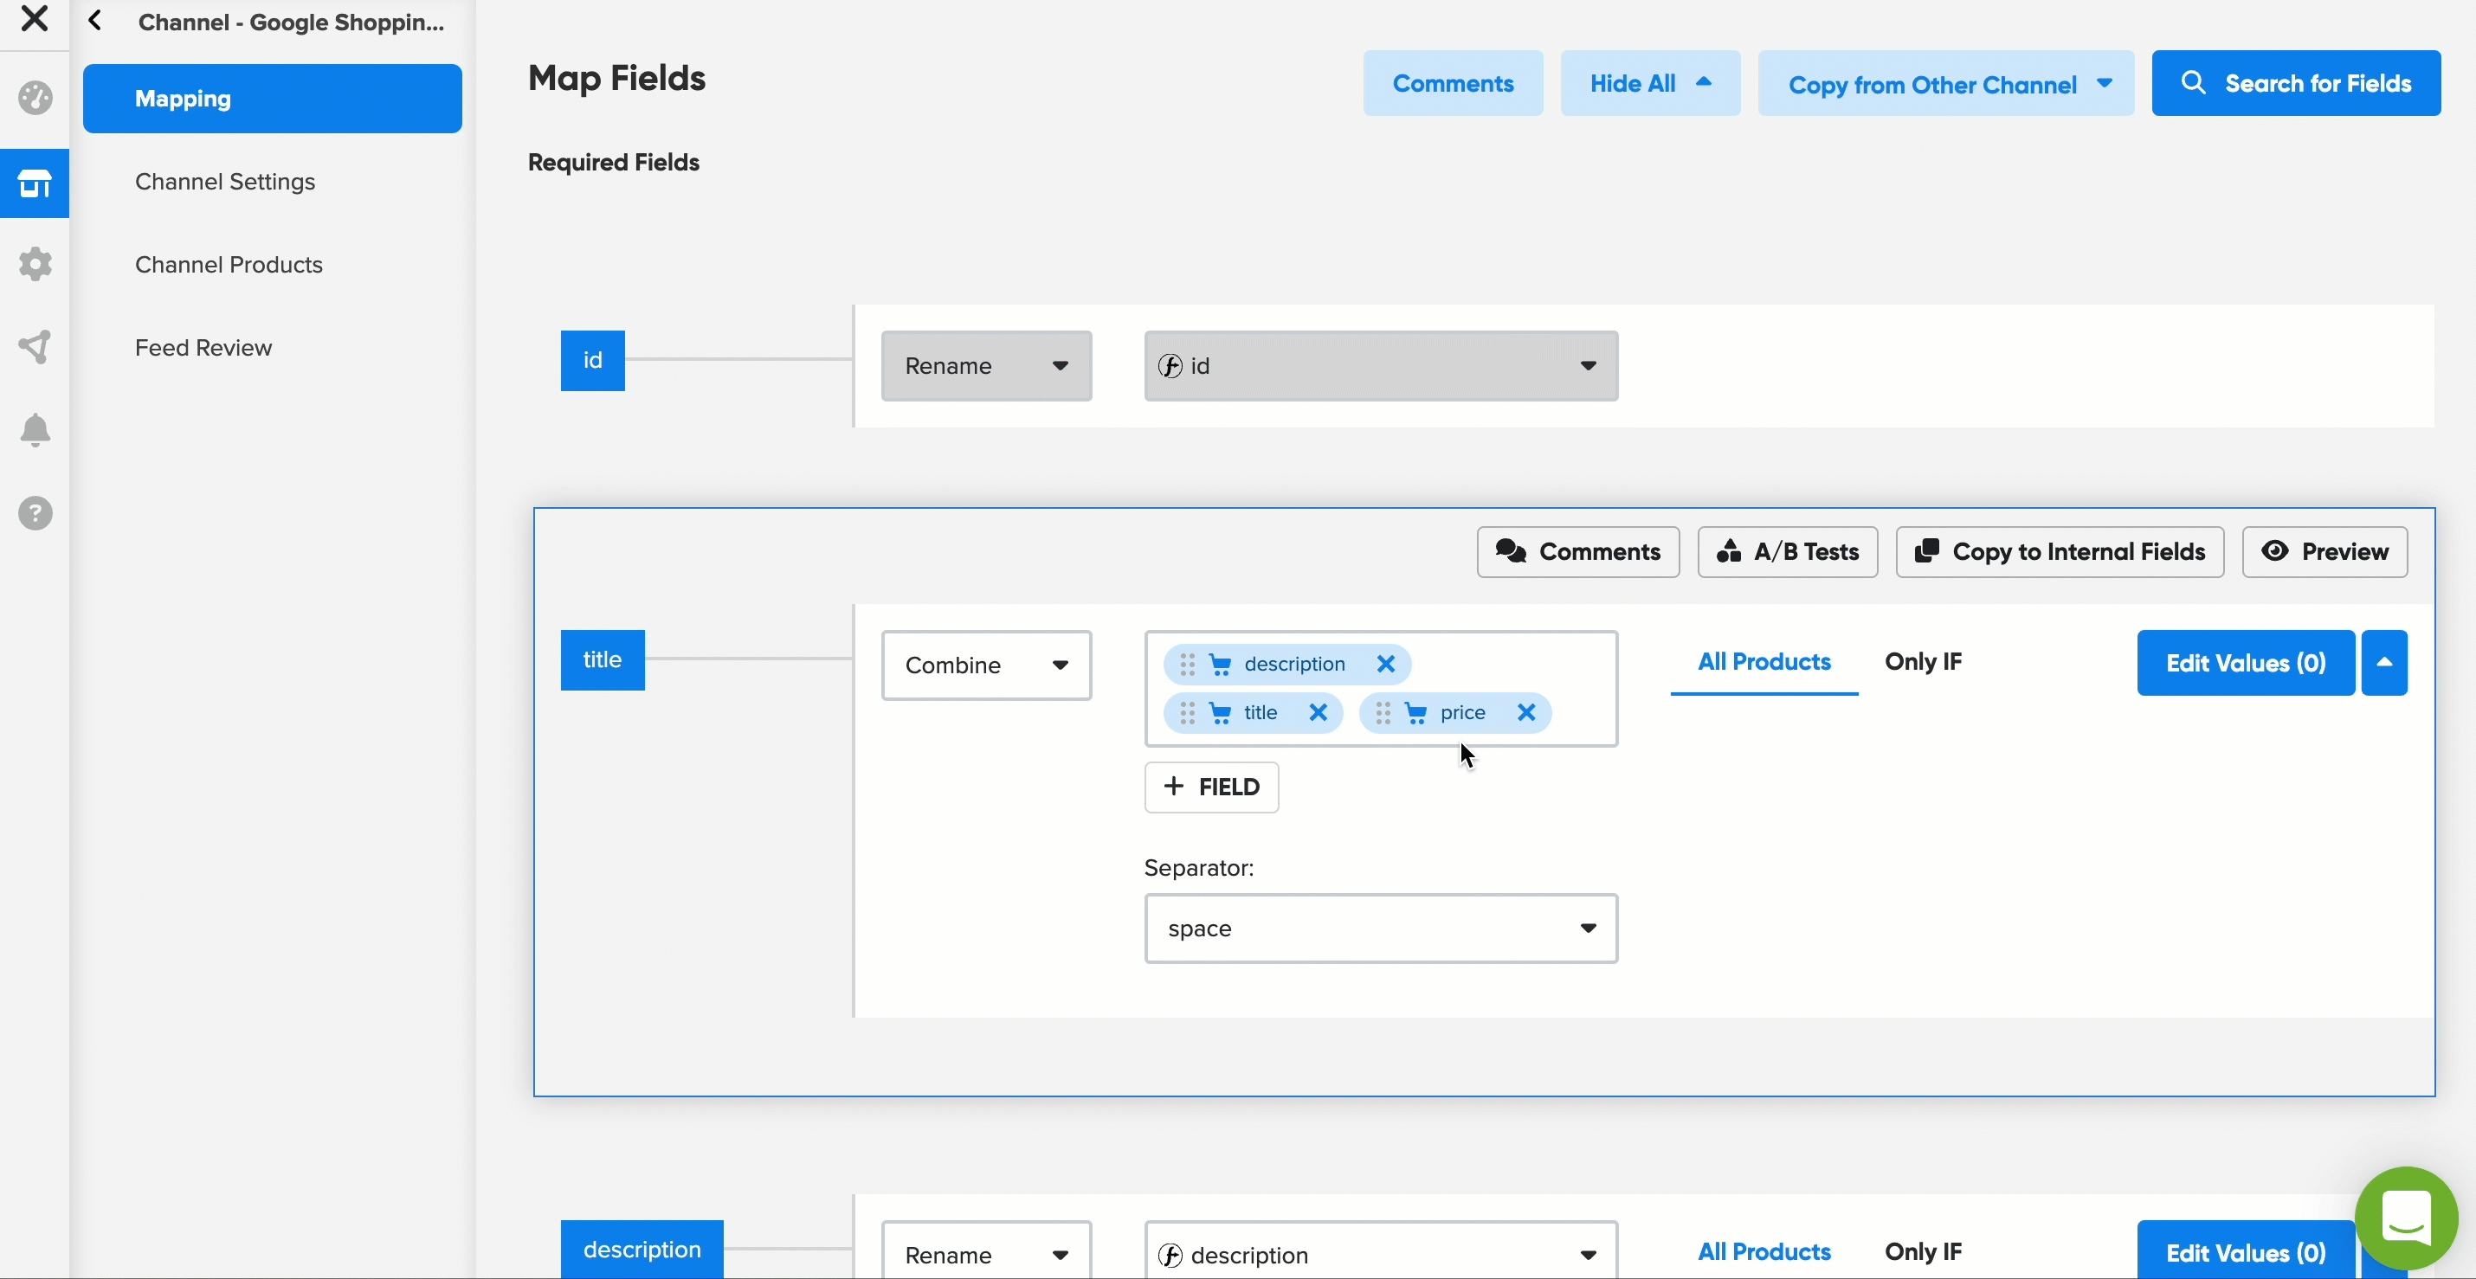Remove the description chip from combine list
The width and height of the screenshot is (2476, 1279).
click(1385, 664)
